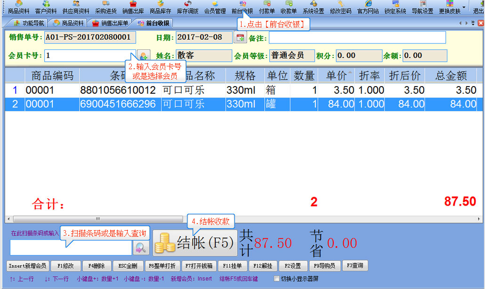Image resolution: width=485 pixels, height=289 pixels.
Task: Select row 1 with barcode 8801056610012
Action: (118, 90)
